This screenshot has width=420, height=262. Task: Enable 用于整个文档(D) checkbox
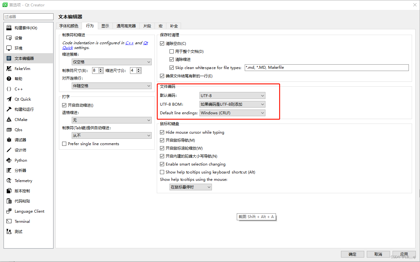tap(171, 51)
